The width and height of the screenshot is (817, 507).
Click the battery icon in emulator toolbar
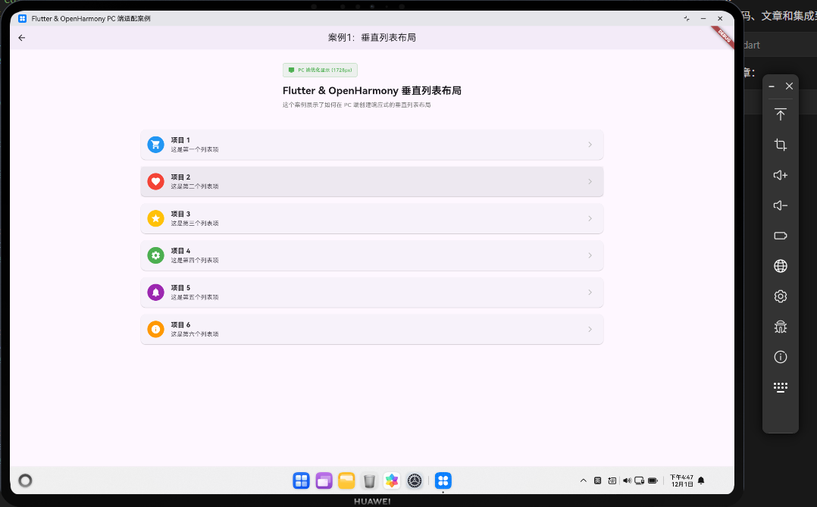(x=780, y=236)
